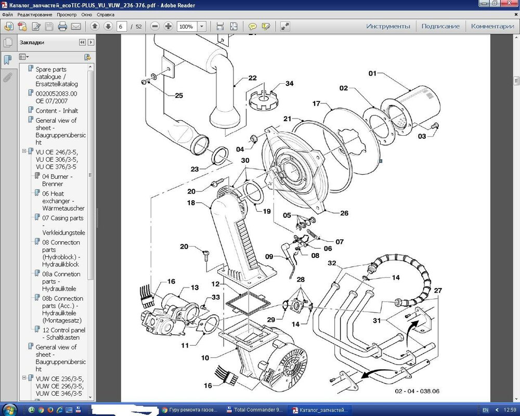Open the Инструменты pane
Image resolution: width=520 pixels, height=416 pixels.
388,26
